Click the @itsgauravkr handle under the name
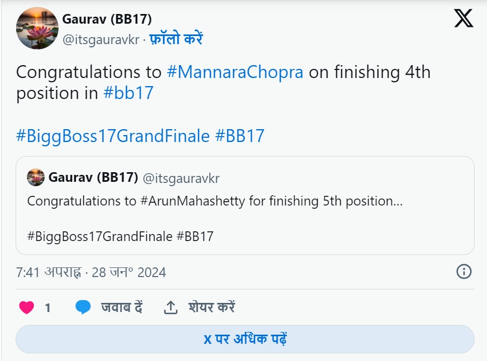 [x=101, y=39]
